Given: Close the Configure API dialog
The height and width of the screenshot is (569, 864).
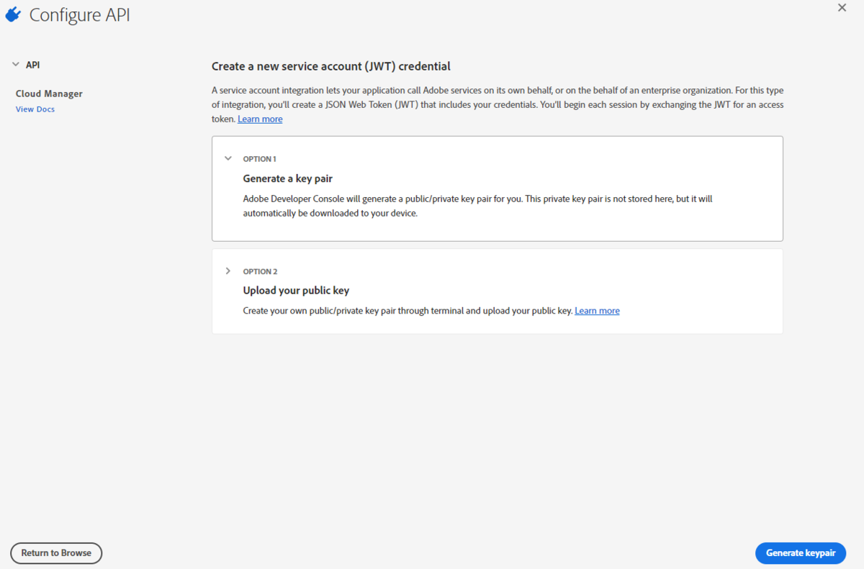Looking at the screenshot, I should pos(842,7).
